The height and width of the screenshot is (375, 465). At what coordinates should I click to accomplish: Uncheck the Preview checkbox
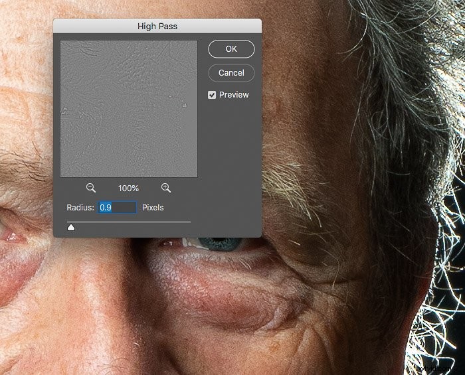click(x=212, y=95)
